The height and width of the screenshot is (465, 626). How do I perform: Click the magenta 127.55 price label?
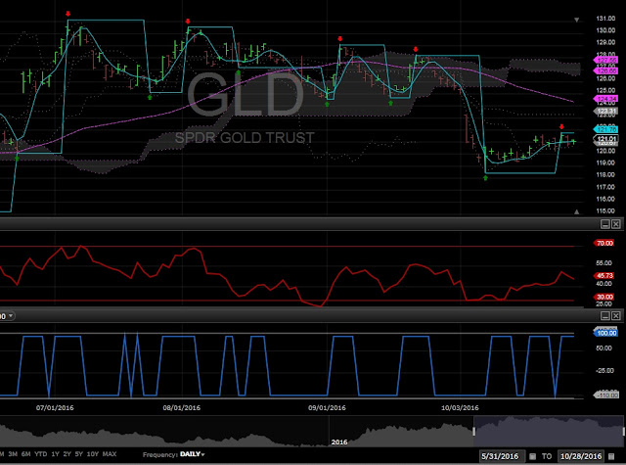[606, 60]
